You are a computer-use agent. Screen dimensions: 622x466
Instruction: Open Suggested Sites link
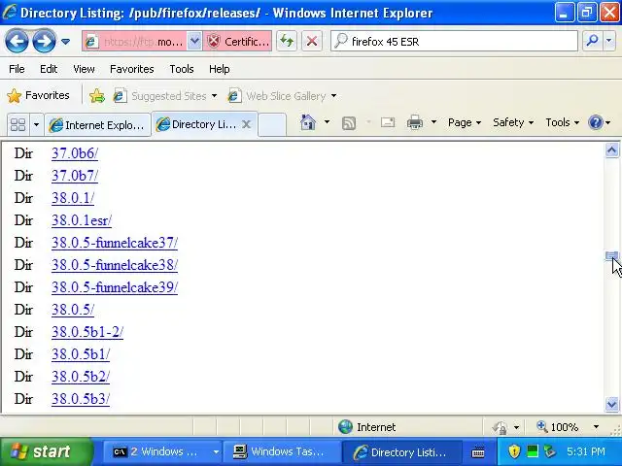(165, 96)
